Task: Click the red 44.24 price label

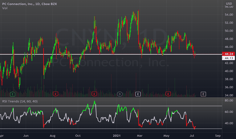Action: [228, 54]
